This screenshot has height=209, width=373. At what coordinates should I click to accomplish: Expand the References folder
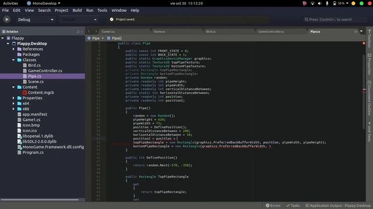[x=13, y=49]
